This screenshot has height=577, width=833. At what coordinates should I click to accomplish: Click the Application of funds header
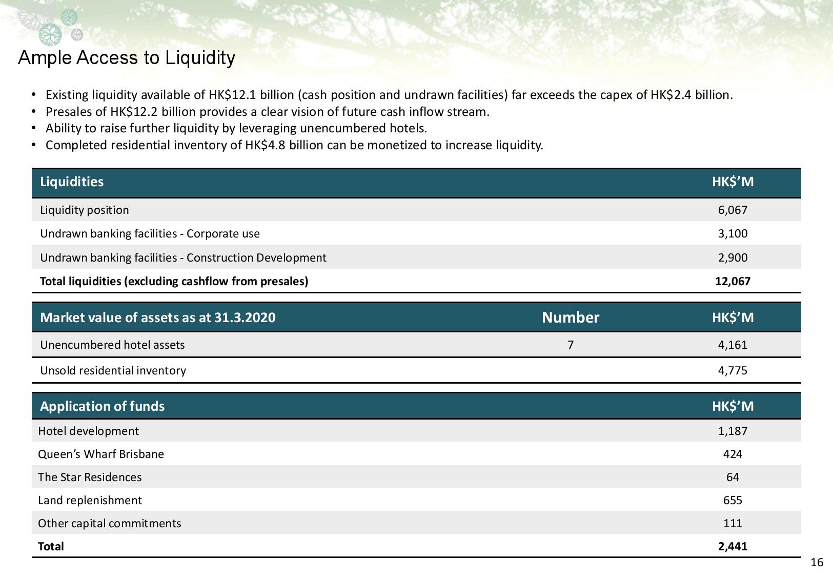103,406
